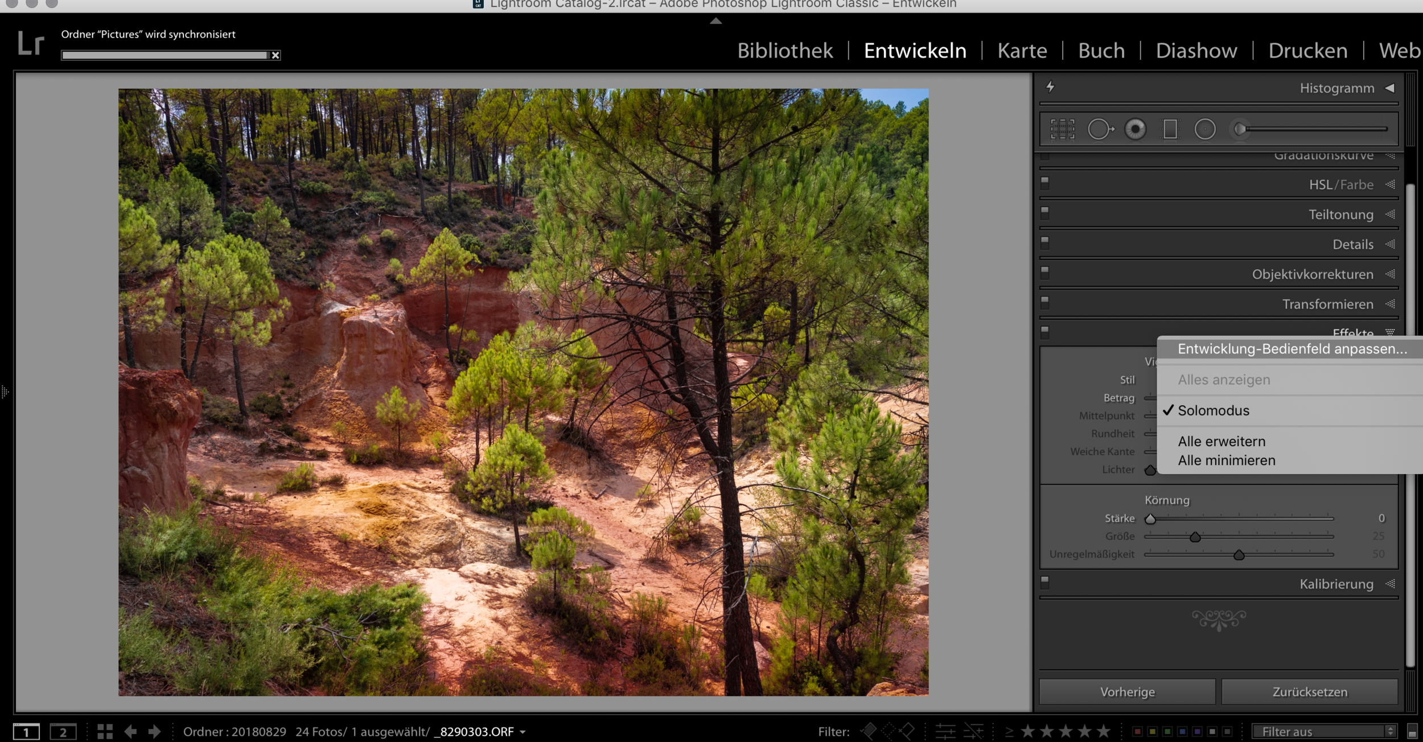Click the Lr logo identity plate

coord(31,43)
